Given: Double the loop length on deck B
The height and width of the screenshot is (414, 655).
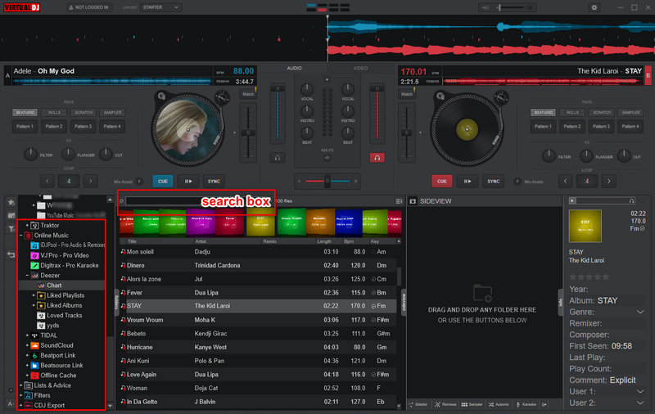Looking at the screenshot, I should click(608, 182).
